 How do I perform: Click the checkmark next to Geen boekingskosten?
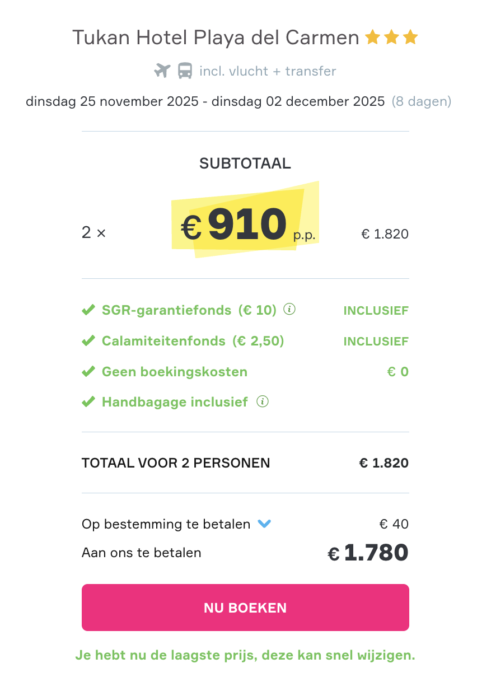pyautogui.click(x=89, y=371)
